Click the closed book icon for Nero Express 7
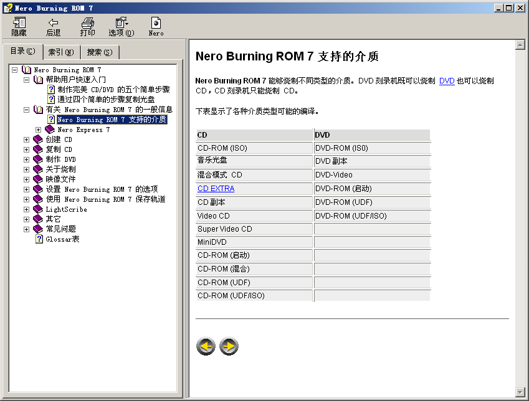This screenshot has width=529, height=401. pyautogui.click(x=50, y=130)
